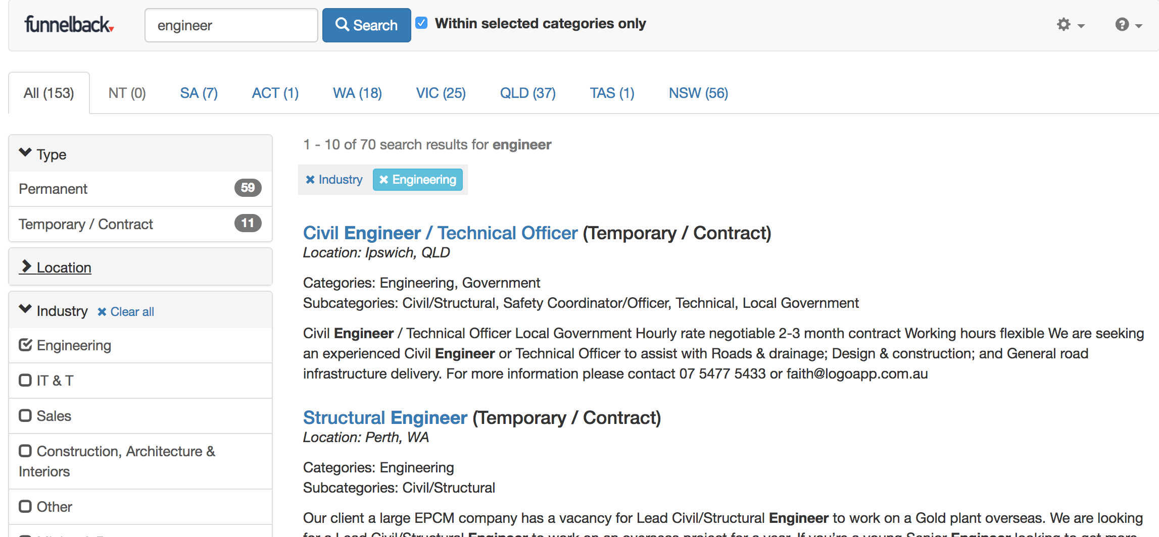
Task: Click the Search button
Action: [x=366, y=25]
